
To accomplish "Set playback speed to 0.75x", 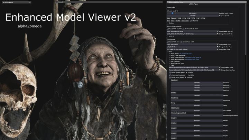I will coord(193,18).
